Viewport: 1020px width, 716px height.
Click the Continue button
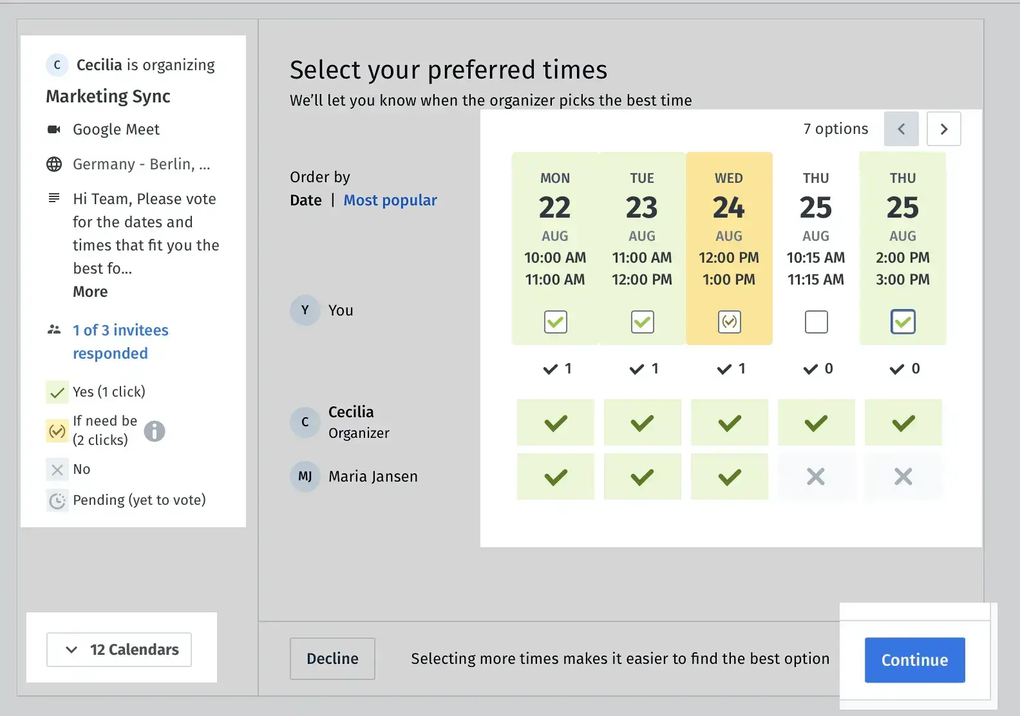915,660
